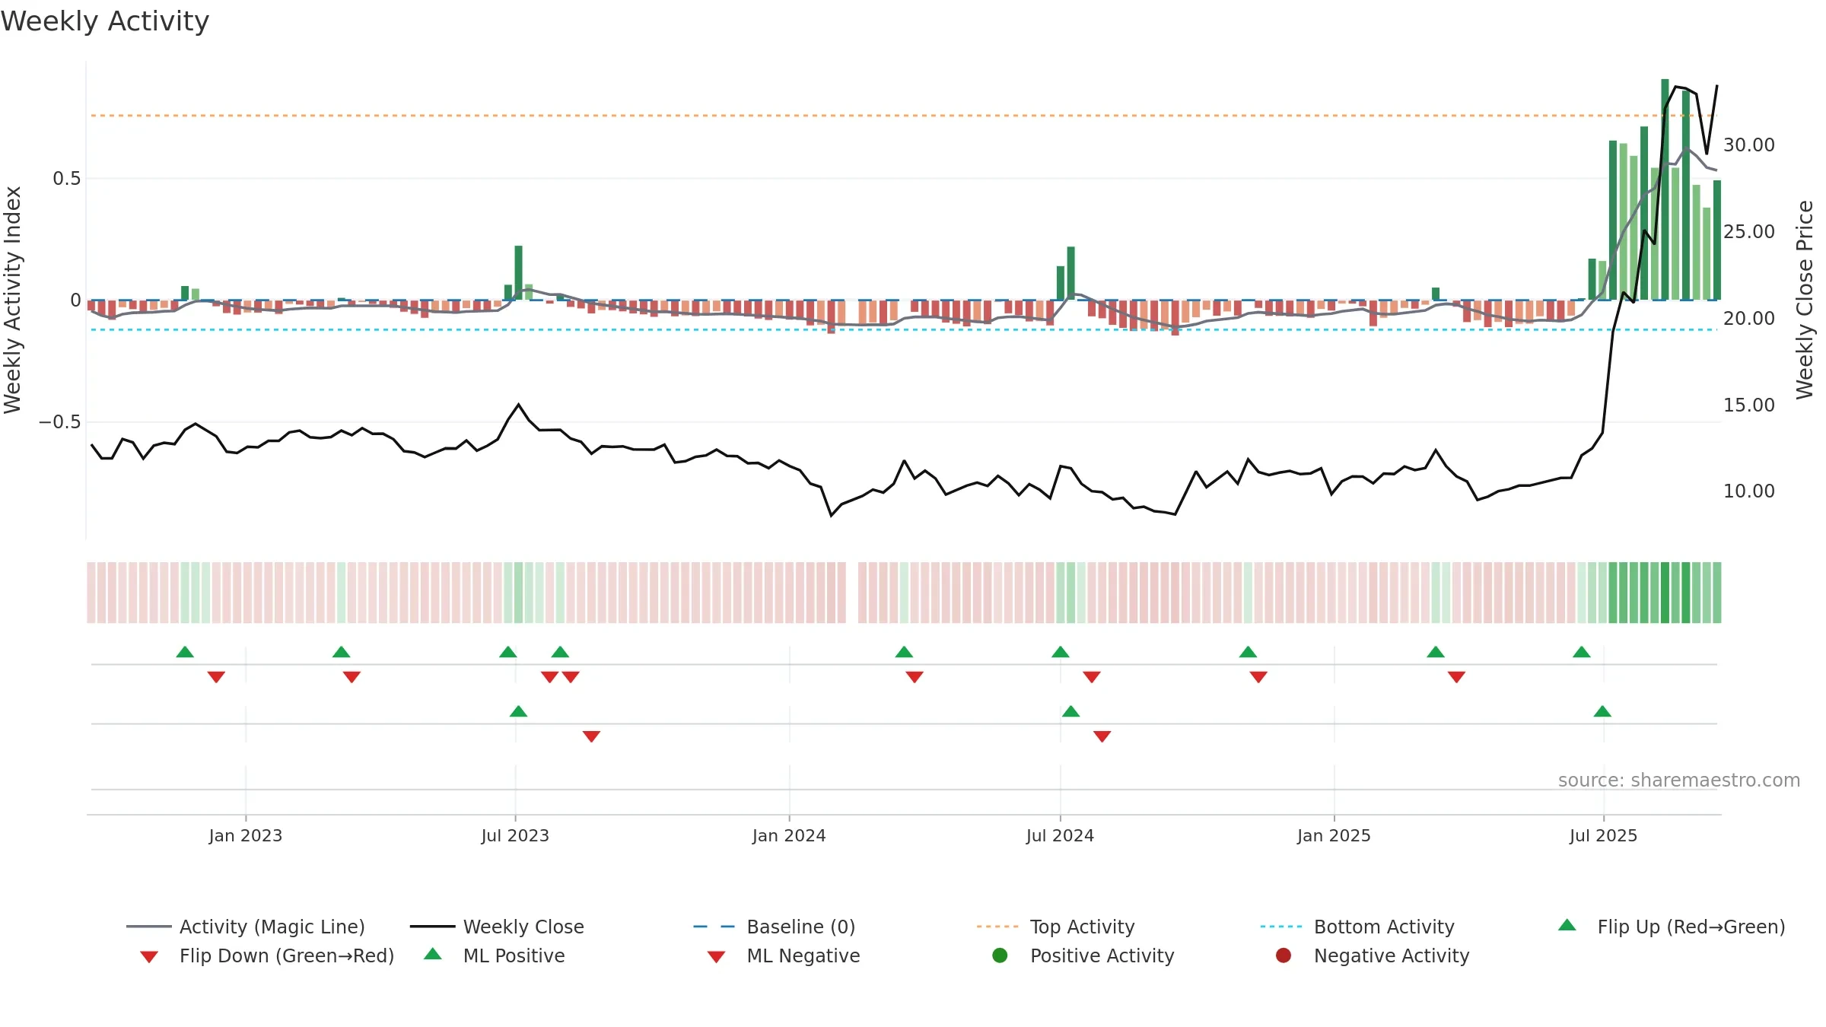Select the flip-down marker after Jan 2025
The image size is (1826, 1027).
pos(1456,677)
